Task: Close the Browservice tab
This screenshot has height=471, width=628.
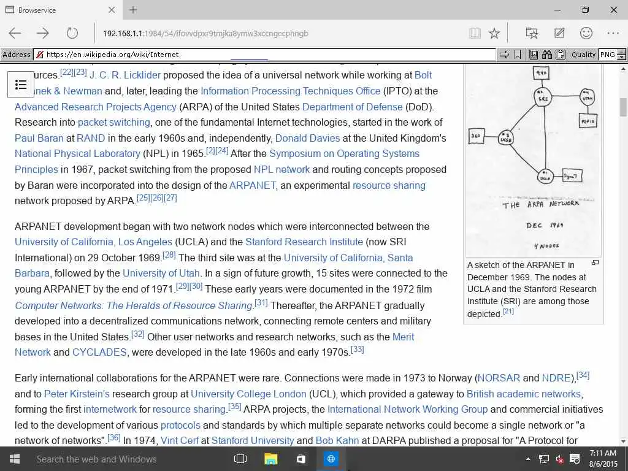Action: click(x=112, y=10)
